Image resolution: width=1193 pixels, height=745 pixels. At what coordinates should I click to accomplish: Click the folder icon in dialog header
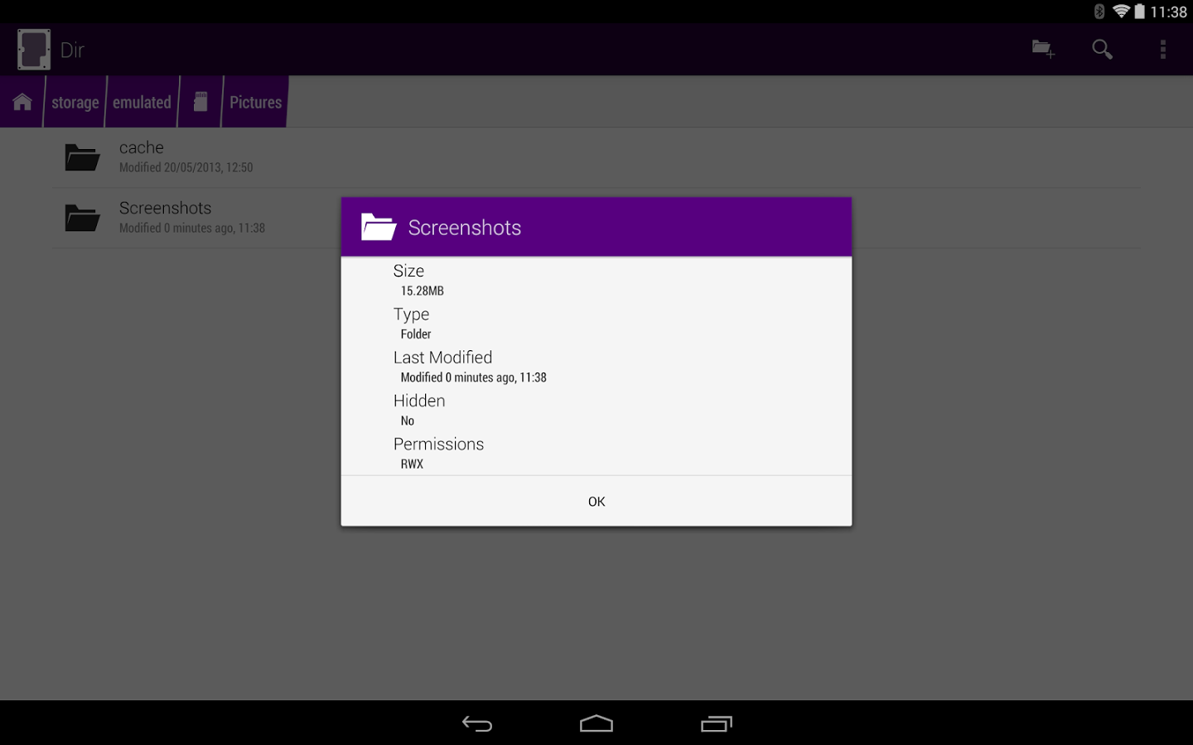tap(379, 227)
